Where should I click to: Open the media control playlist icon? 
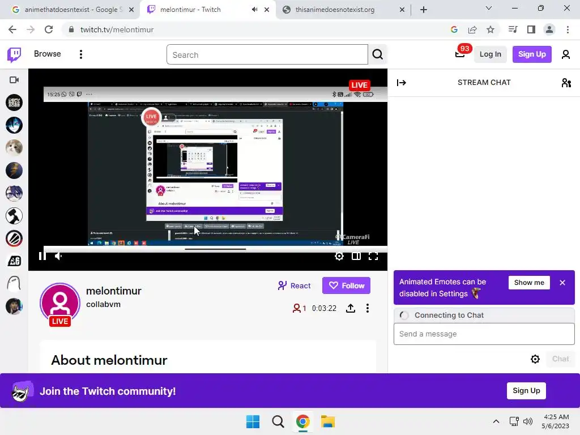pos(513,29)
